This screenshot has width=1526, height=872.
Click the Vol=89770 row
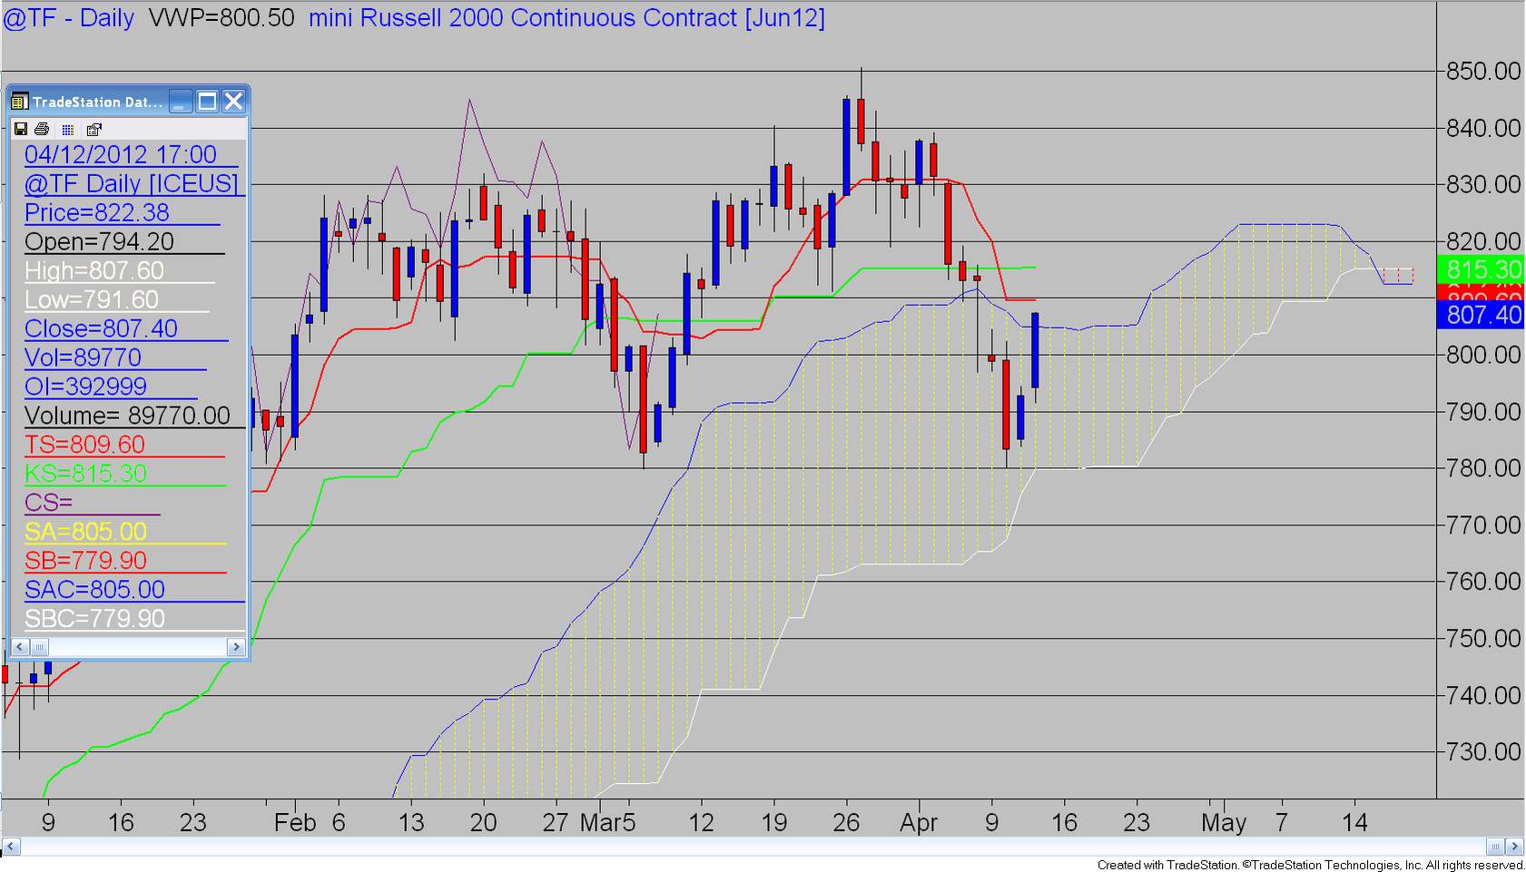(84, 358)
